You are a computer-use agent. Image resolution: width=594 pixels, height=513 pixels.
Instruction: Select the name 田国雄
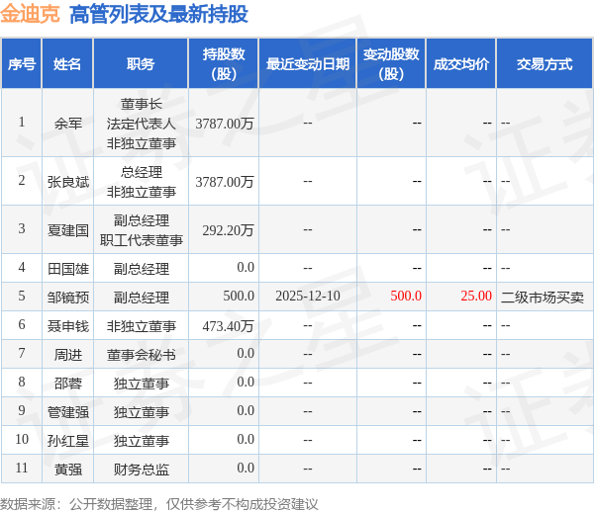pyautogui.click(x=68, y=269)
